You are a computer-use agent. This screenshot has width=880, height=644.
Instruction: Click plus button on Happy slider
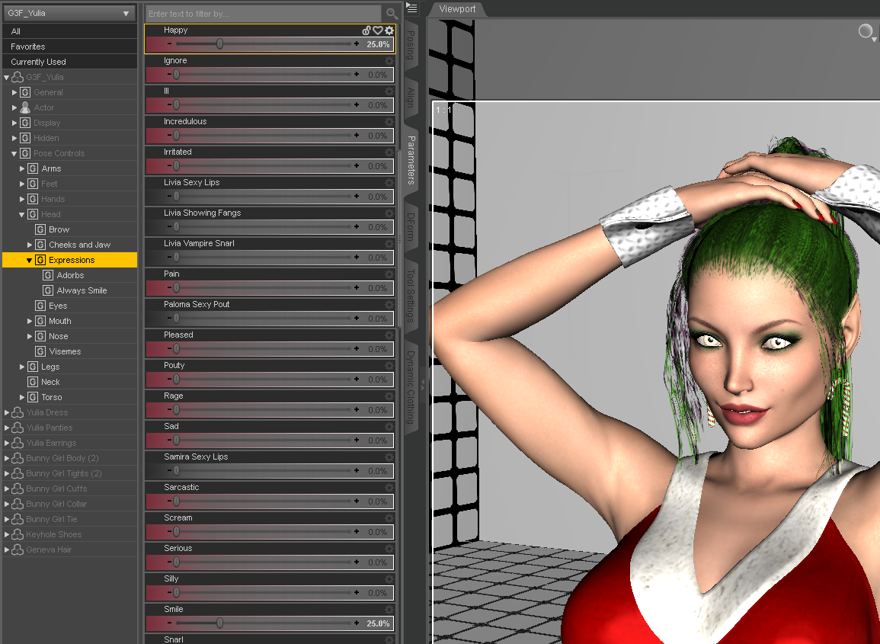pos(357,43)
